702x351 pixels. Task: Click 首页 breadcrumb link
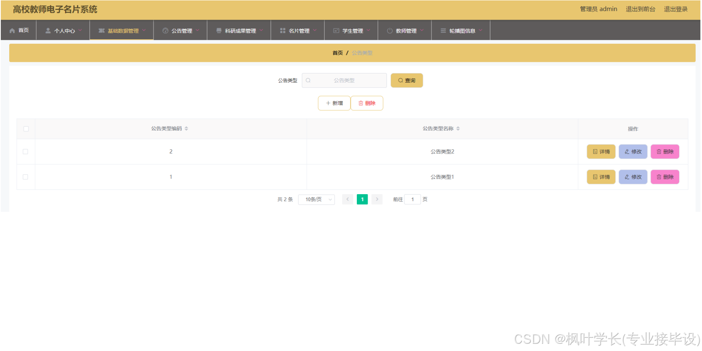(338, 53)
